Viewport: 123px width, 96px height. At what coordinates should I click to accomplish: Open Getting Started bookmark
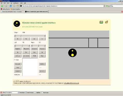tap(5, 9)
